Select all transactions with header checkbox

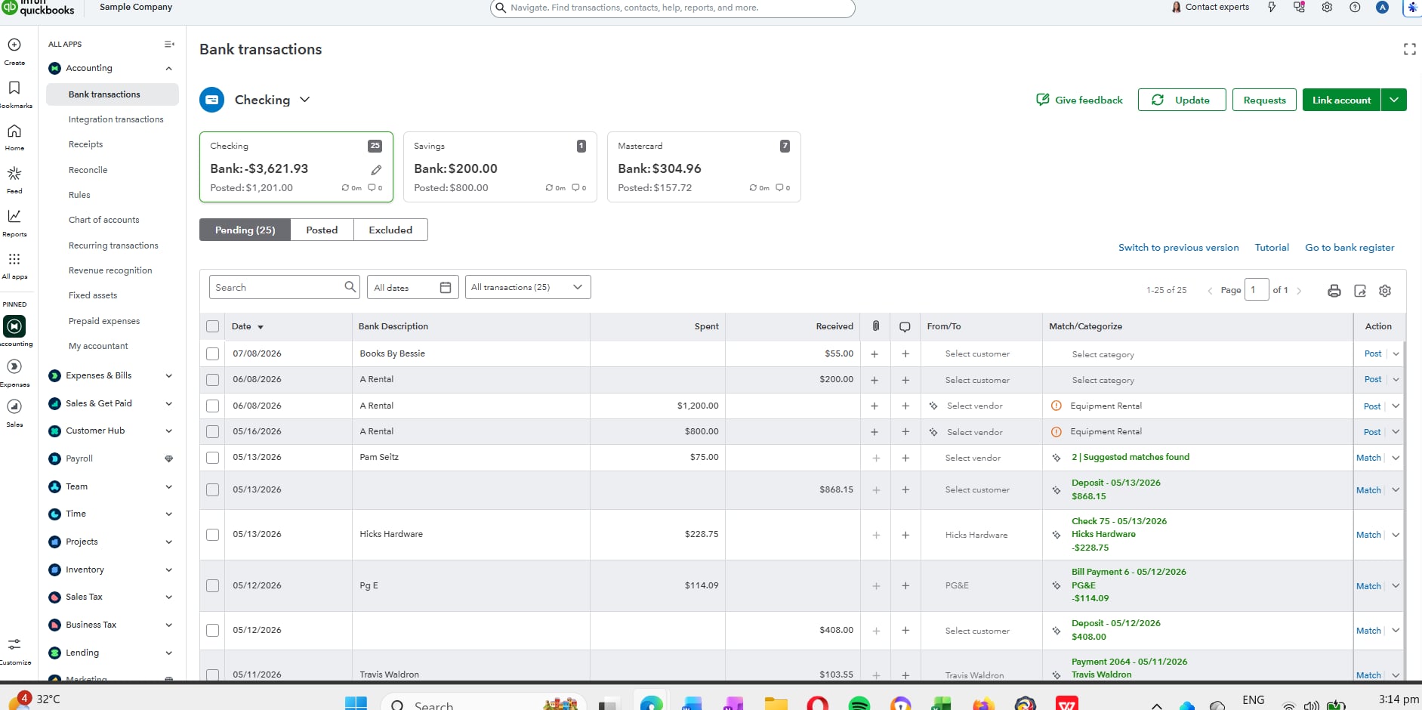213,327
